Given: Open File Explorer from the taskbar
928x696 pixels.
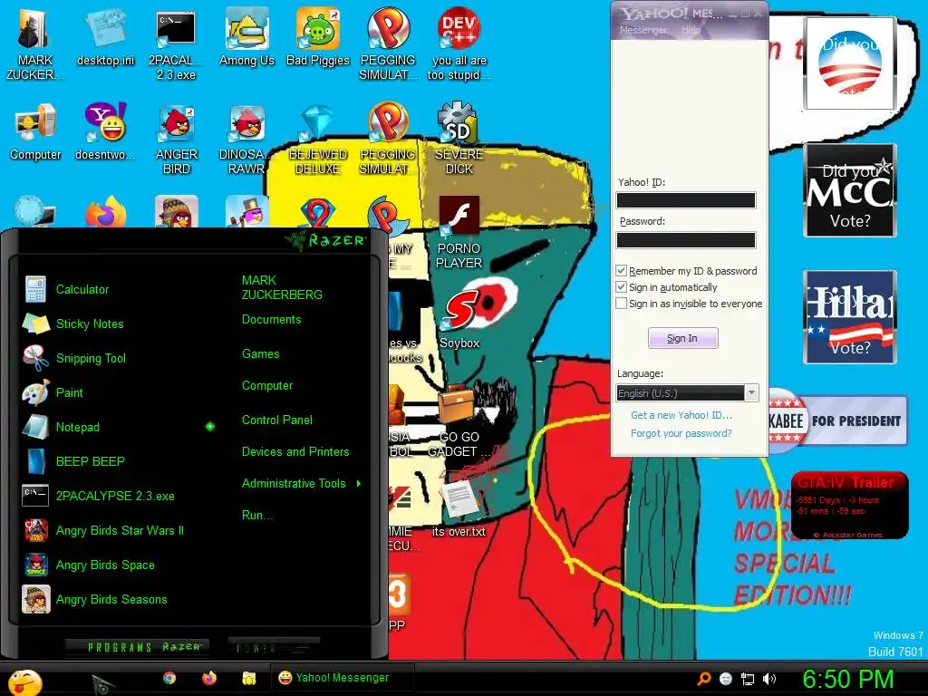Looking at the screenshot, I should tap(249, 678).
